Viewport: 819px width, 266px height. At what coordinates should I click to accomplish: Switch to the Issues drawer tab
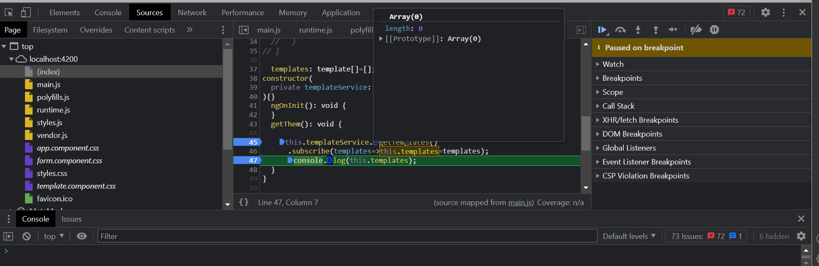coord(72,219)
